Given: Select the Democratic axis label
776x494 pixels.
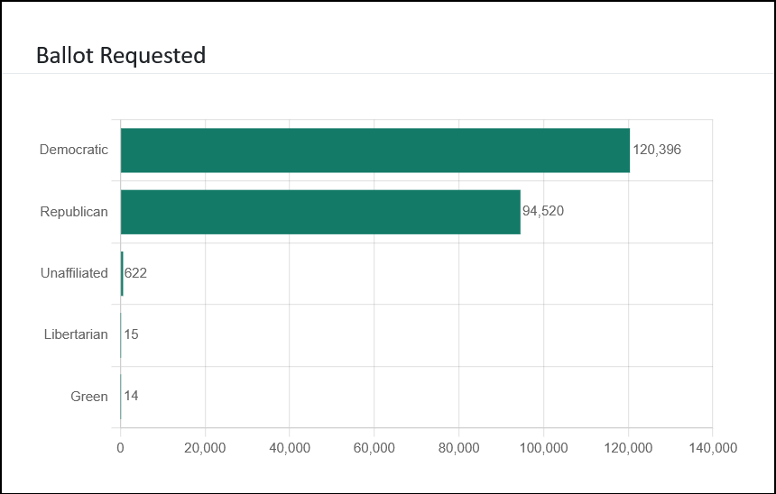Looking at the screenshot, I should (x=74, y=150).
